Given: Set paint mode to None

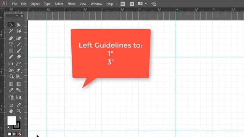Looking at the screenshot, I should (20, 134).
